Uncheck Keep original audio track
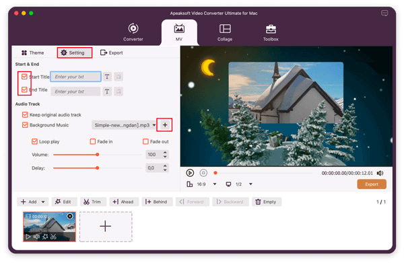The height and width of the screenshot is (263, 404). [x=25, y=115]
